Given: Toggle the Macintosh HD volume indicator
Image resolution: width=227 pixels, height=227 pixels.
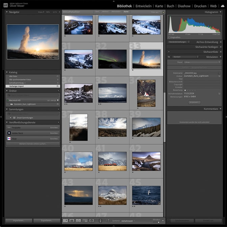Looking at the screenshot, I should coord(8,100).
